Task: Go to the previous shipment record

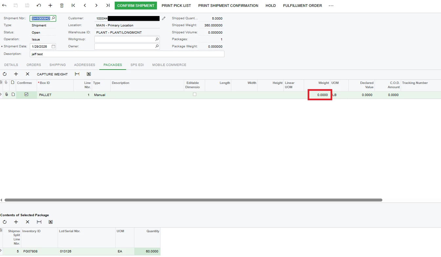Action: (x=85, y=6)
